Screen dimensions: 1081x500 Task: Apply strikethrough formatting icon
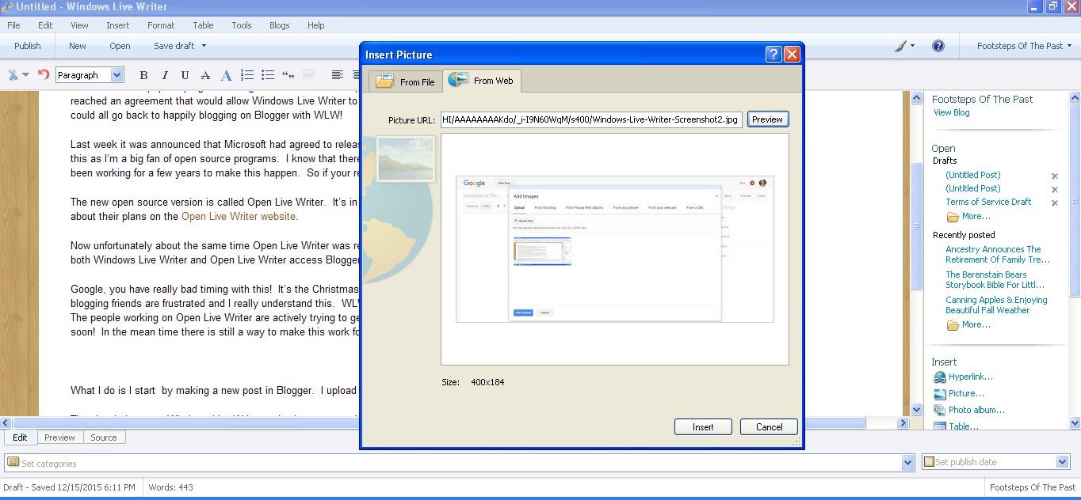(x=205, y=75)
